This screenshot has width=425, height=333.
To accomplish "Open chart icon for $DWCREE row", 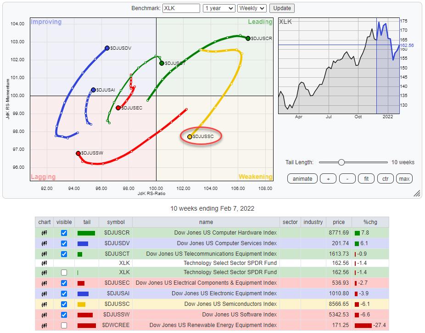I will tap(45, 325).
